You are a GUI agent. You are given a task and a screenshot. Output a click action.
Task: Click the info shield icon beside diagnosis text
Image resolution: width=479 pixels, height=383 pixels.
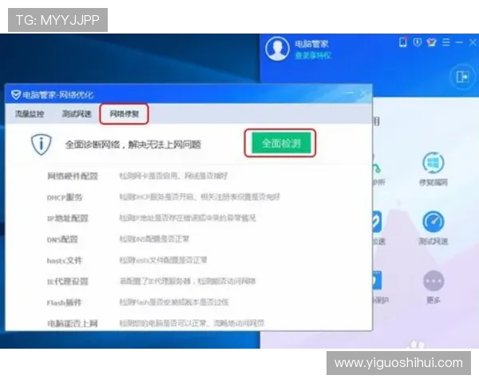click(42, 144)
